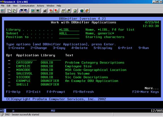
Task: Click the blank Application entry field
Action: coord(26,59)
